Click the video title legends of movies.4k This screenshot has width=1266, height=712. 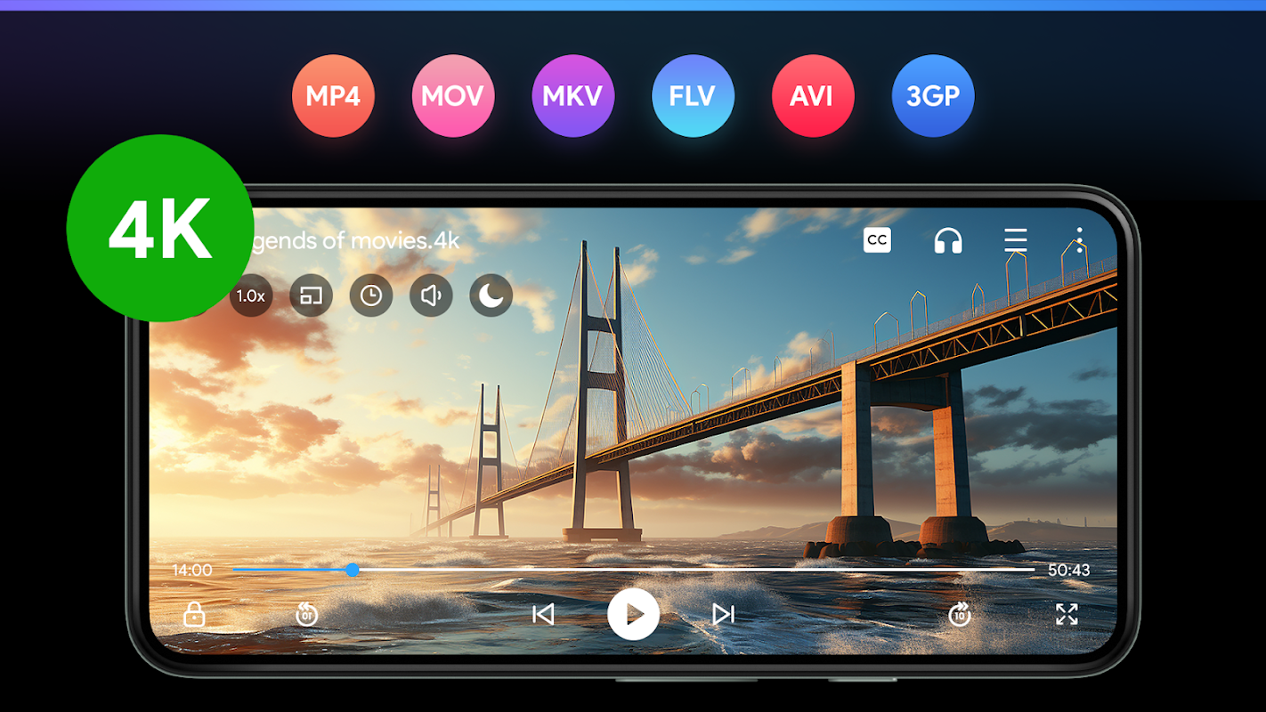point(356,241)
